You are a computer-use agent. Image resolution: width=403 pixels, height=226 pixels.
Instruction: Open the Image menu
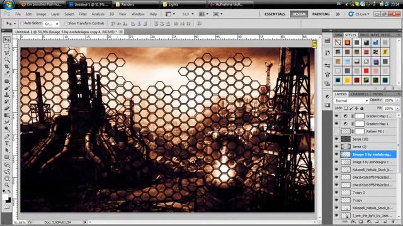pyautogui.click(x=41, y=14)
